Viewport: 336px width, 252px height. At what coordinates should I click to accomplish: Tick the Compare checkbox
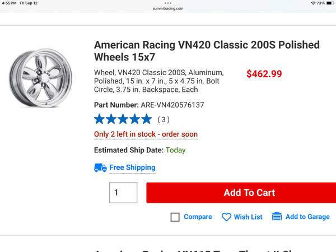[175, 217]
